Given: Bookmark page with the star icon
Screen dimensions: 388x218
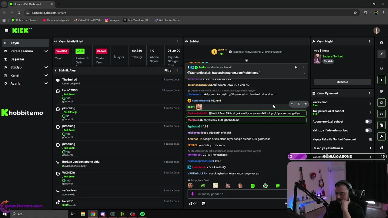Looking at the screenshot, I should point(355,13).
